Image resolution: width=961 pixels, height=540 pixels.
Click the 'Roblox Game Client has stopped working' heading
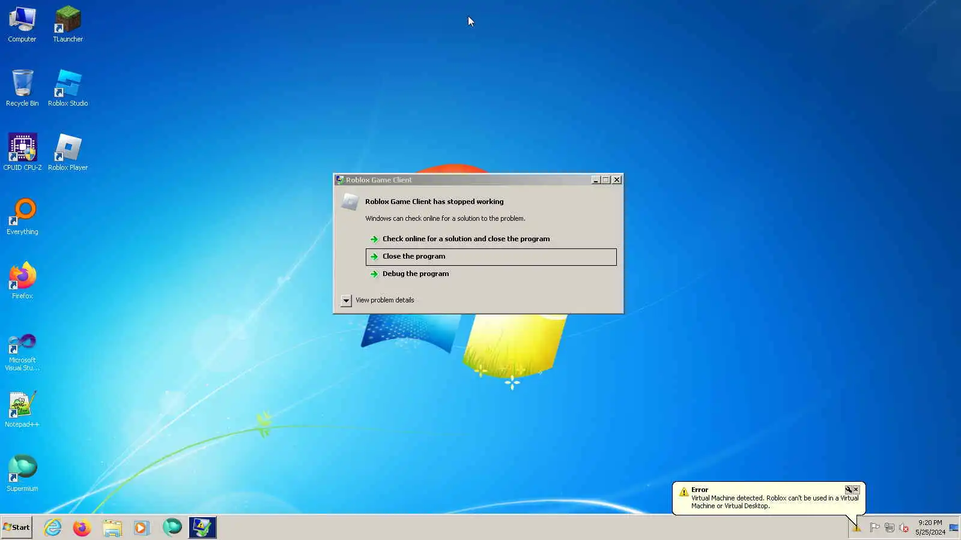click(x=434, y=202)
